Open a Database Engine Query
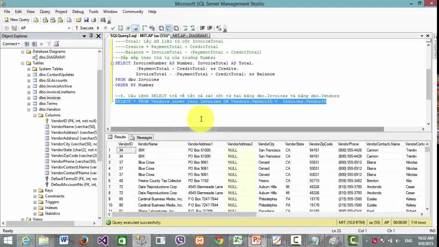 pos(36,20)
